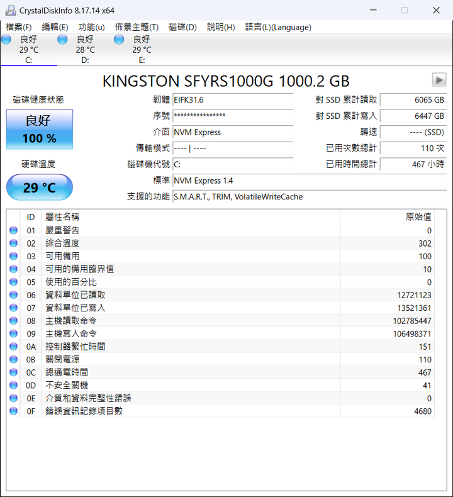Select the 嚴重警告 attribute name

point(62,230)
